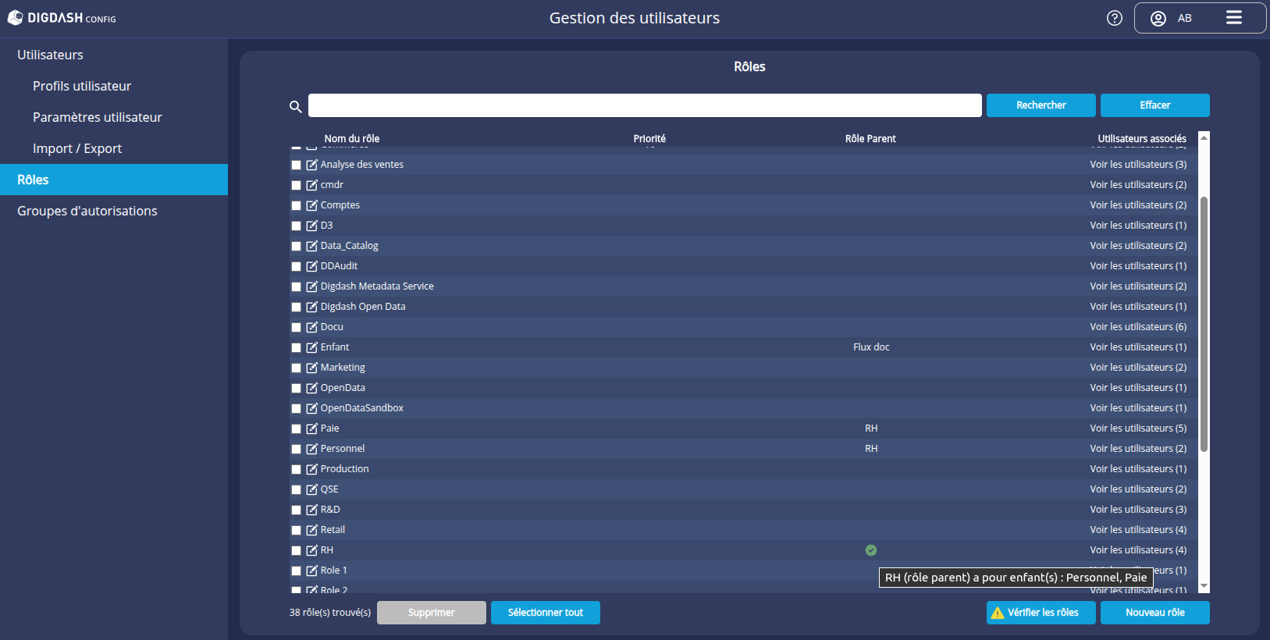Tick the checkbox for Analyse des ventes
The height and width of the screenshot is (640, 1270).
[296, 165]
